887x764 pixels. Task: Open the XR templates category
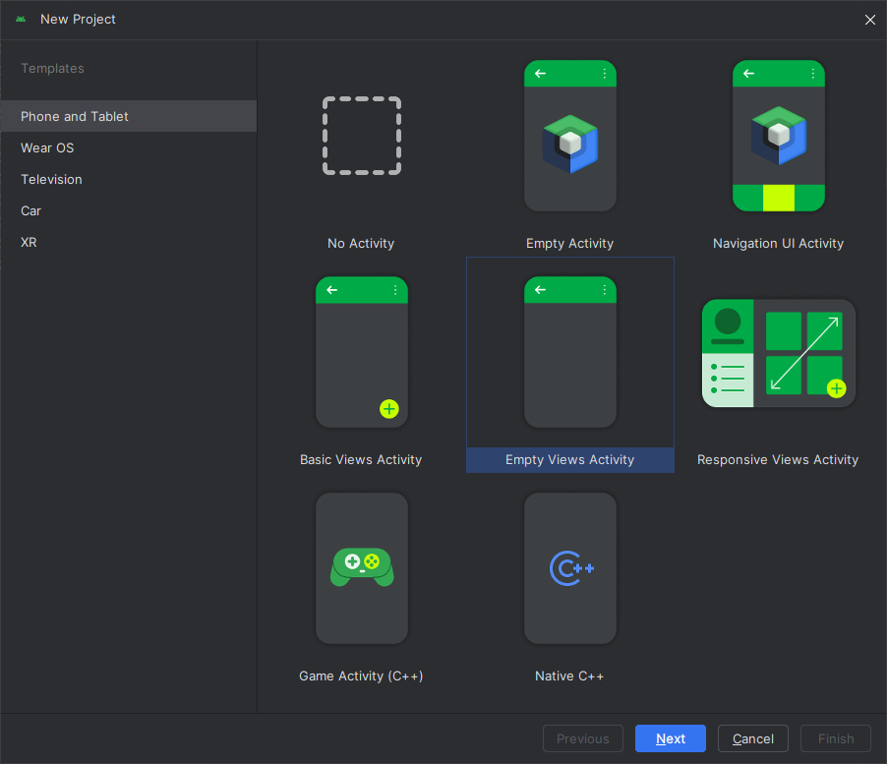29,242
